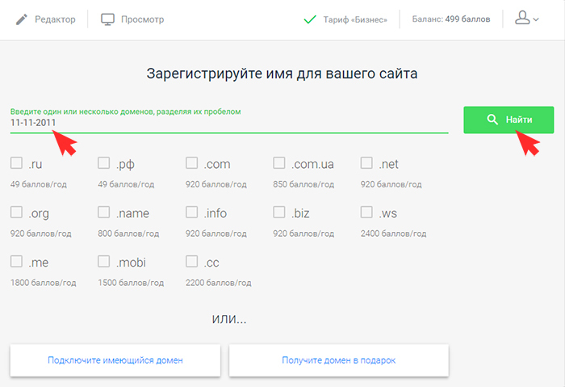Click the "2200 баллов/год" price text
The height and width of the screenshot is (387, 565).
tap(219, 283)
